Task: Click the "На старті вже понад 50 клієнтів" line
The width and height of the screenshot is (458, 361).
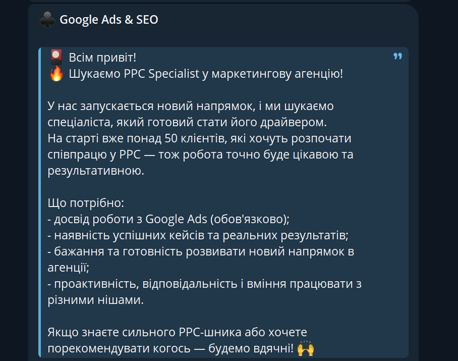Action: (199, 138)
